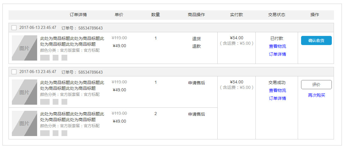Click 退货 in the first order

tap(196, 39)
